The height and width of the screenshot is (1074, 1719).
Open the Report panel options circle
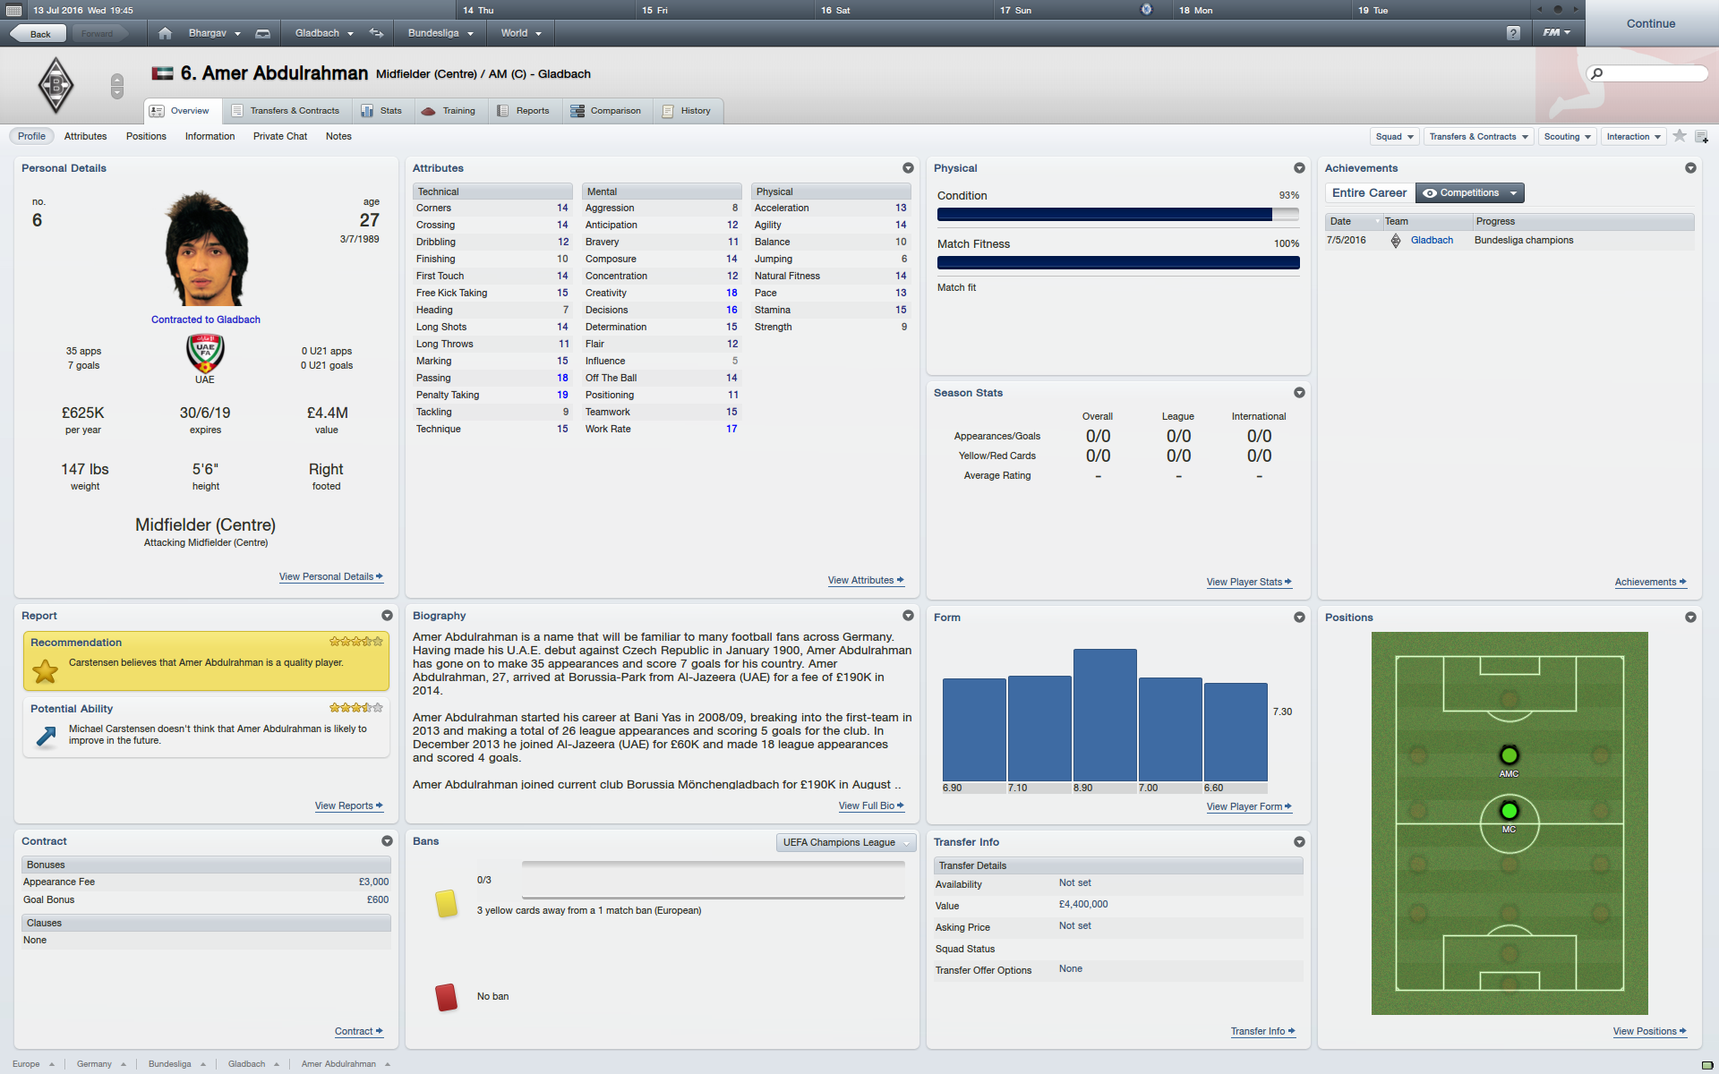click(387, 616)
